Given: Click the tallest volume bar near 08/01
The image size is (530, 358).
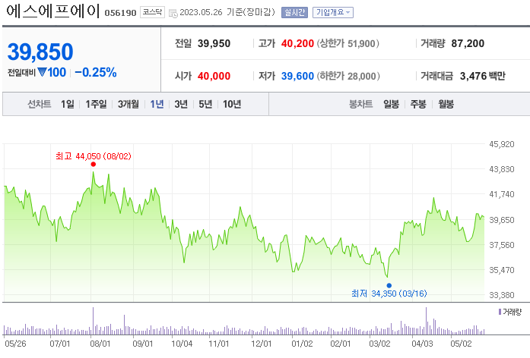Looking at the screenshot, I should [x=93, y=321].
